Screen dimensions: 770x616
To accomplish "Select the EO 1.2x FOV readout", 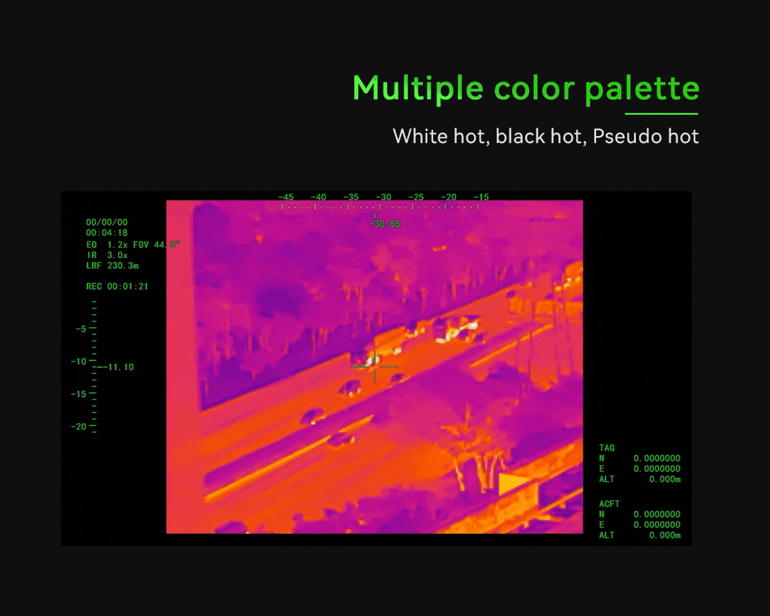I will point(133,244).
